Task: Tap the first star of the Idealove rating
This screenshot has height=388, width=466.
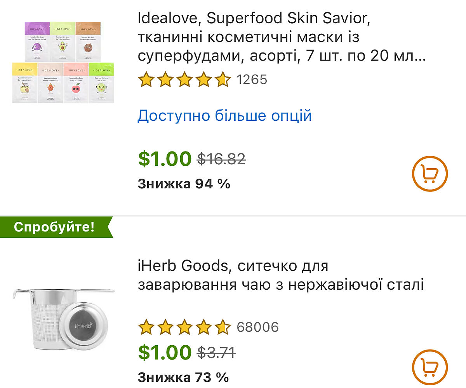Action: [x=146, y=80]
